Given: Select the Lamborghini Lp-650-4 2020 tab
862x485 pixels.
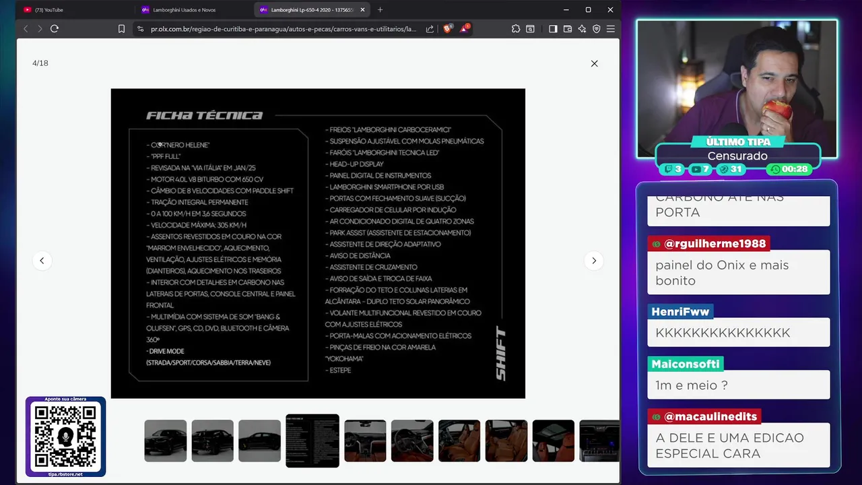Looking at the screenshot, I should pos(312,9).
